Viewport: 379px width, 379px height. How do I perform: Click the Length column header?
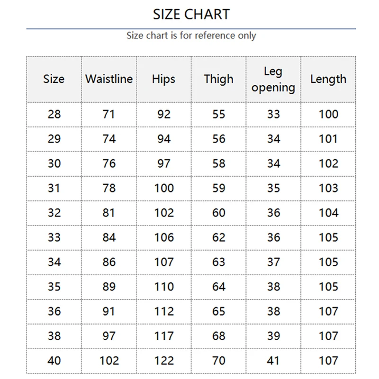pyautogui.click(x=328, y=79)
